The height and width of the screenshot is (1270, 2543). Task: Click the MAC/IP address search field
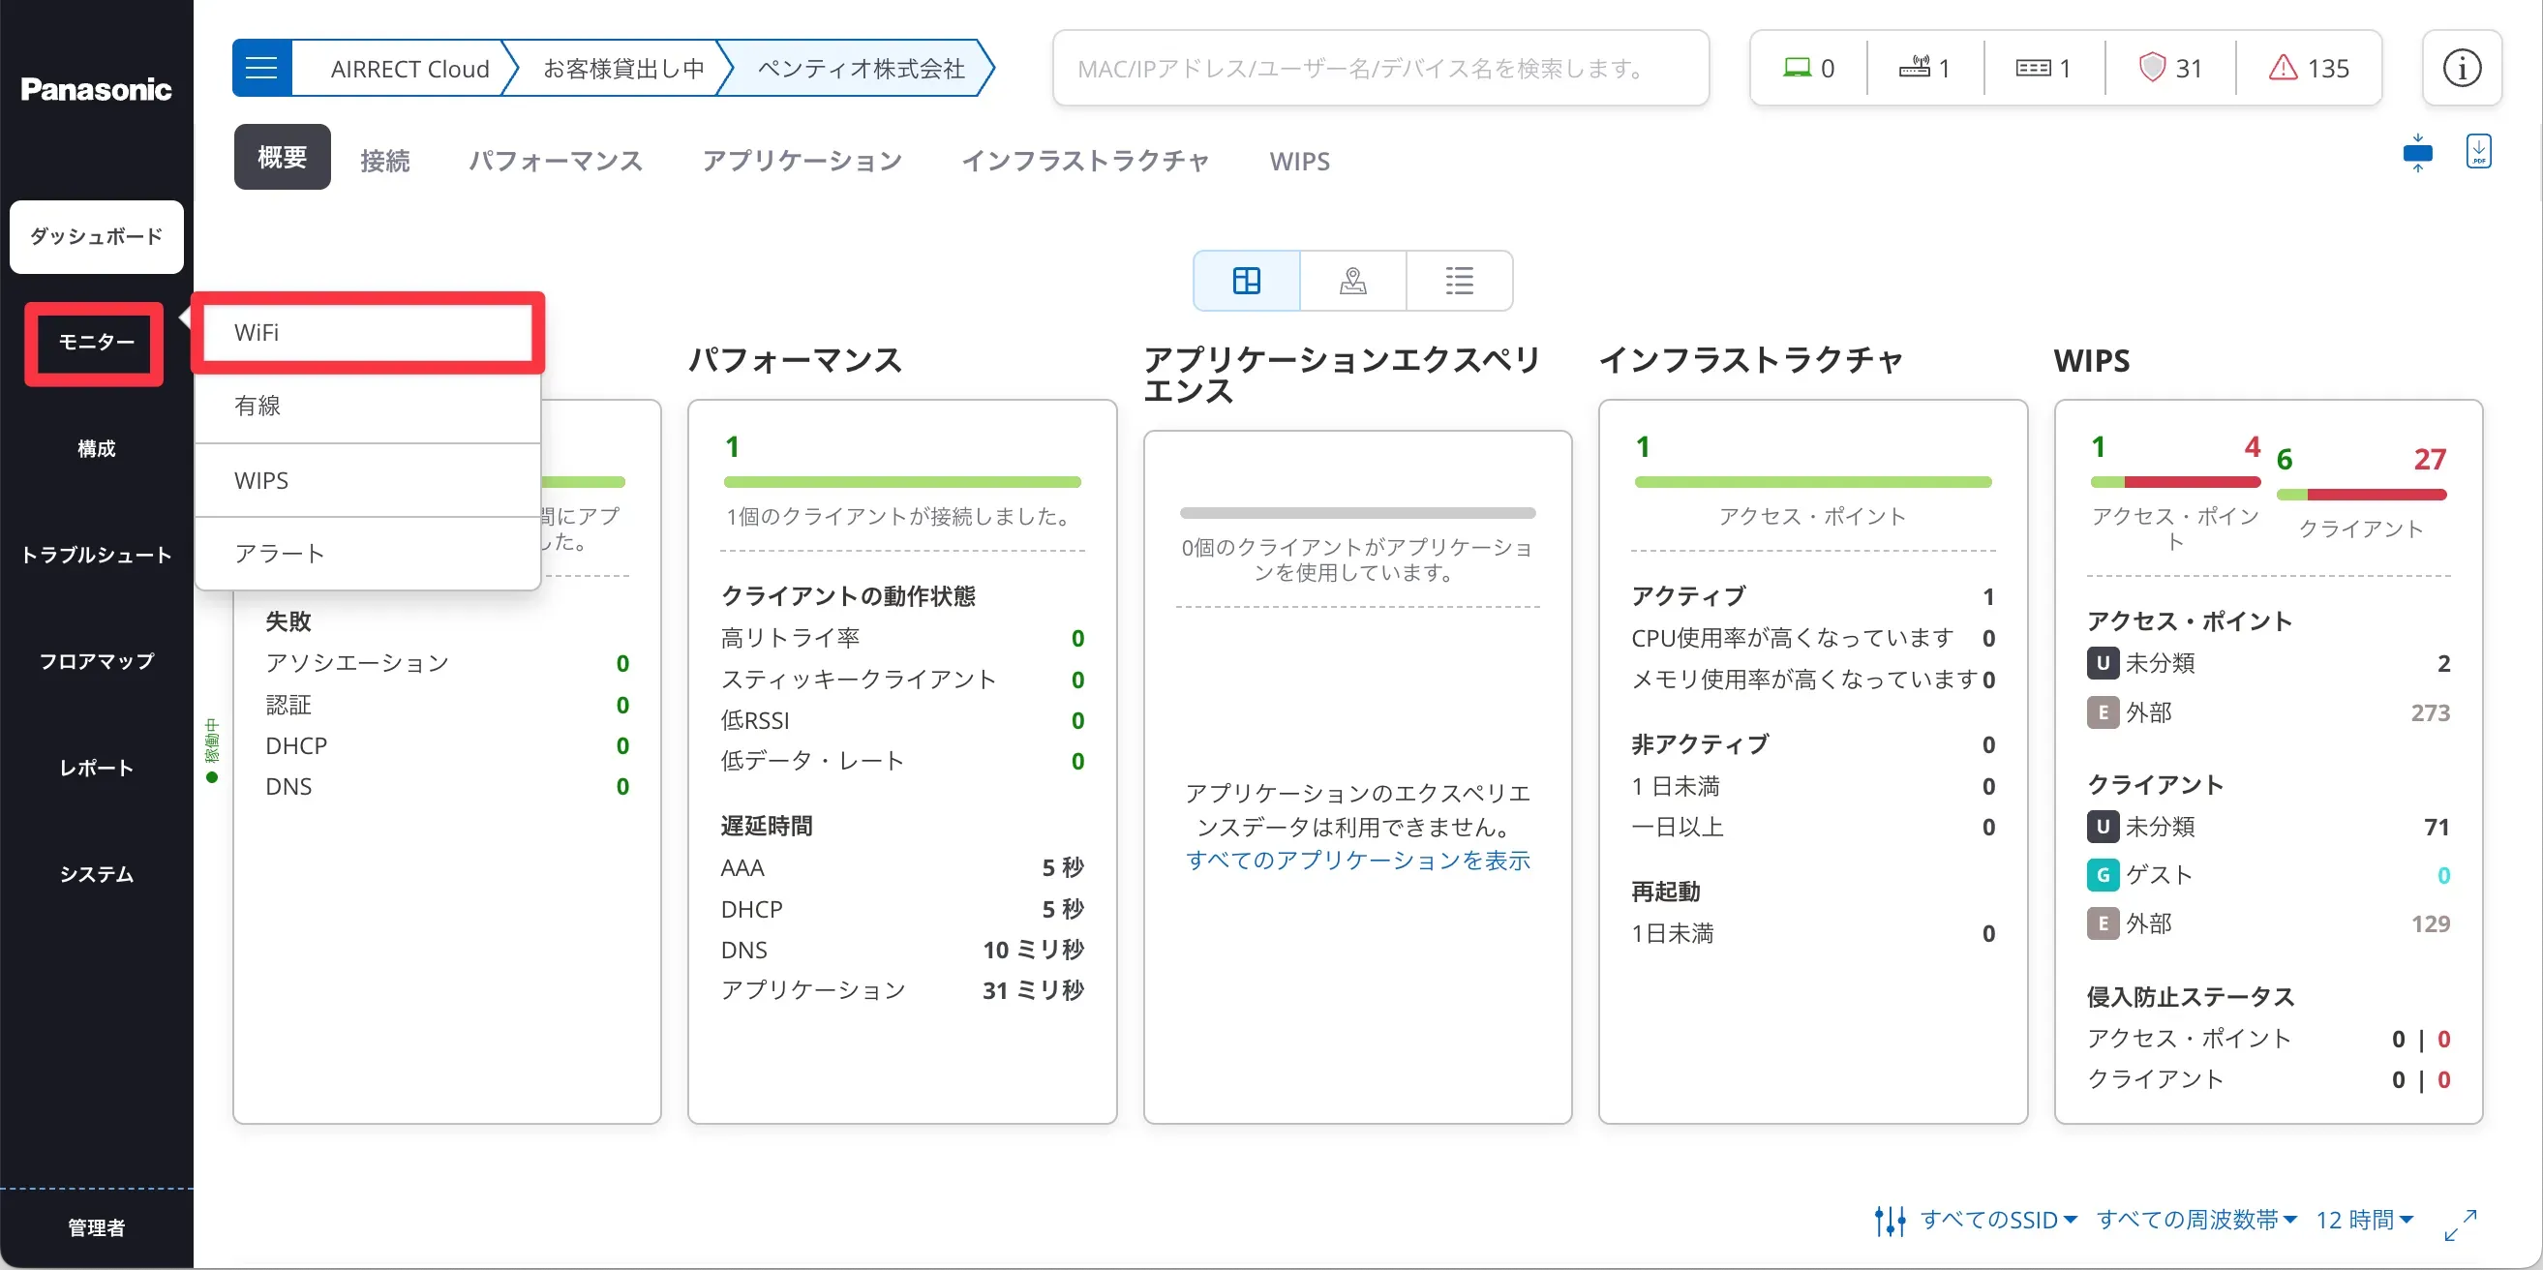[1380, 68]
